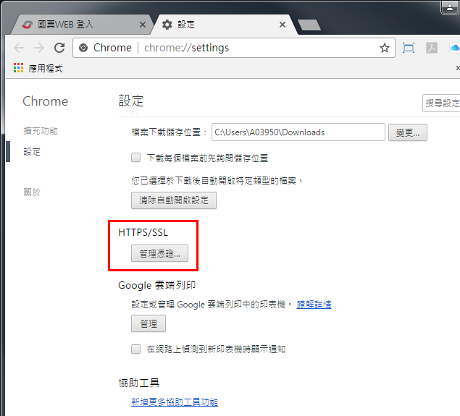Open 關於 in the sidebar
Screen dimensions: 460x416
click(32, 192)
